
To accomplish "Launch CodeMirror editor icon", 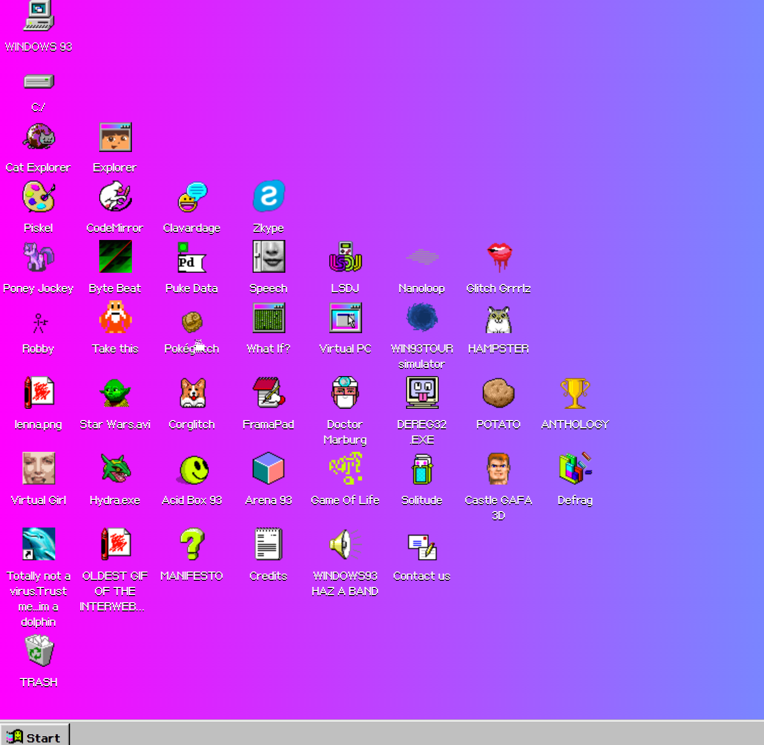I will click(115, 197).
